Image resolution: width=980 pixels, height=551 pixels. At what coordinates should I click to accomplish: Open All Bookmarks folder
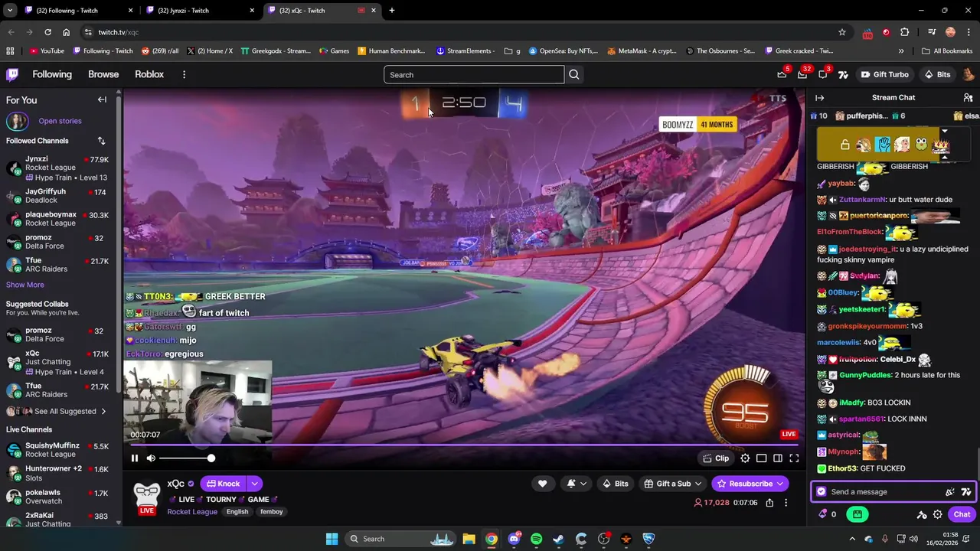947,51
